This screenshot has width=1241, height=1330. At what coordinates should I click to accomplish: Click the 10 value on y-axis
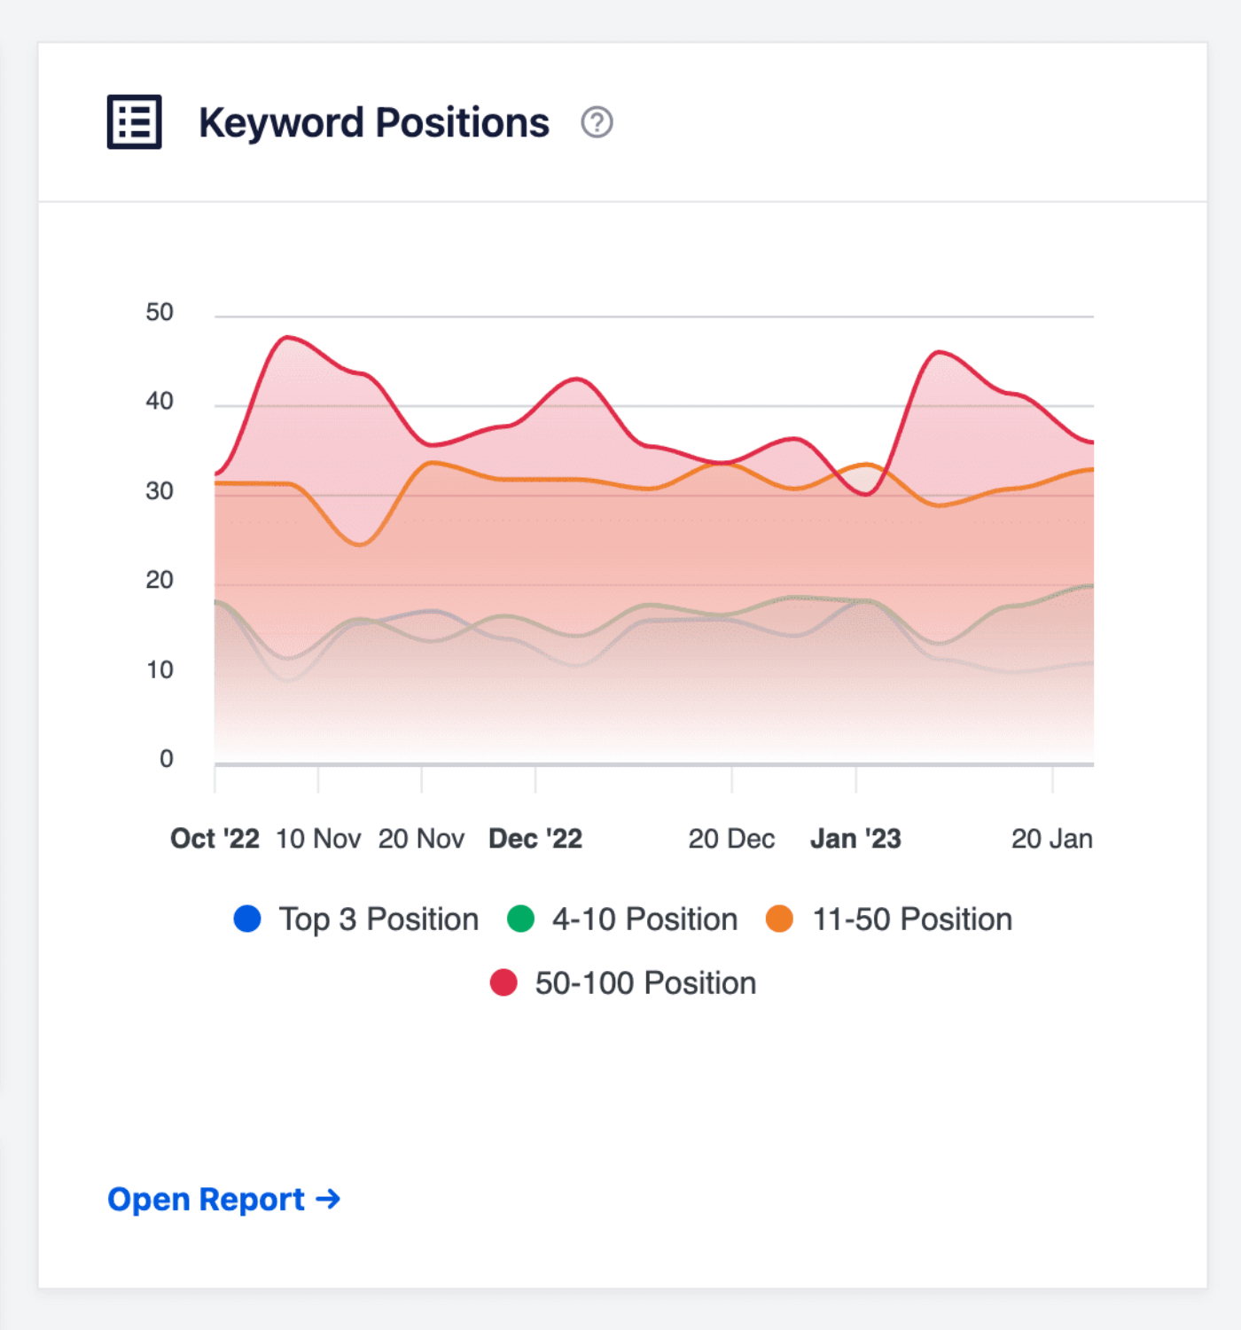tap(160, 669)
